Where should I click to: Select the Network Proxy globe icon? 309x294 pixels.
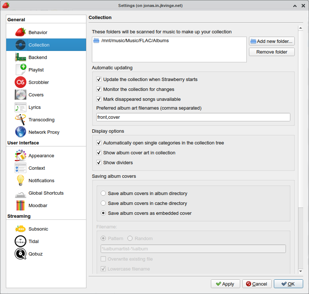[21, 132]
